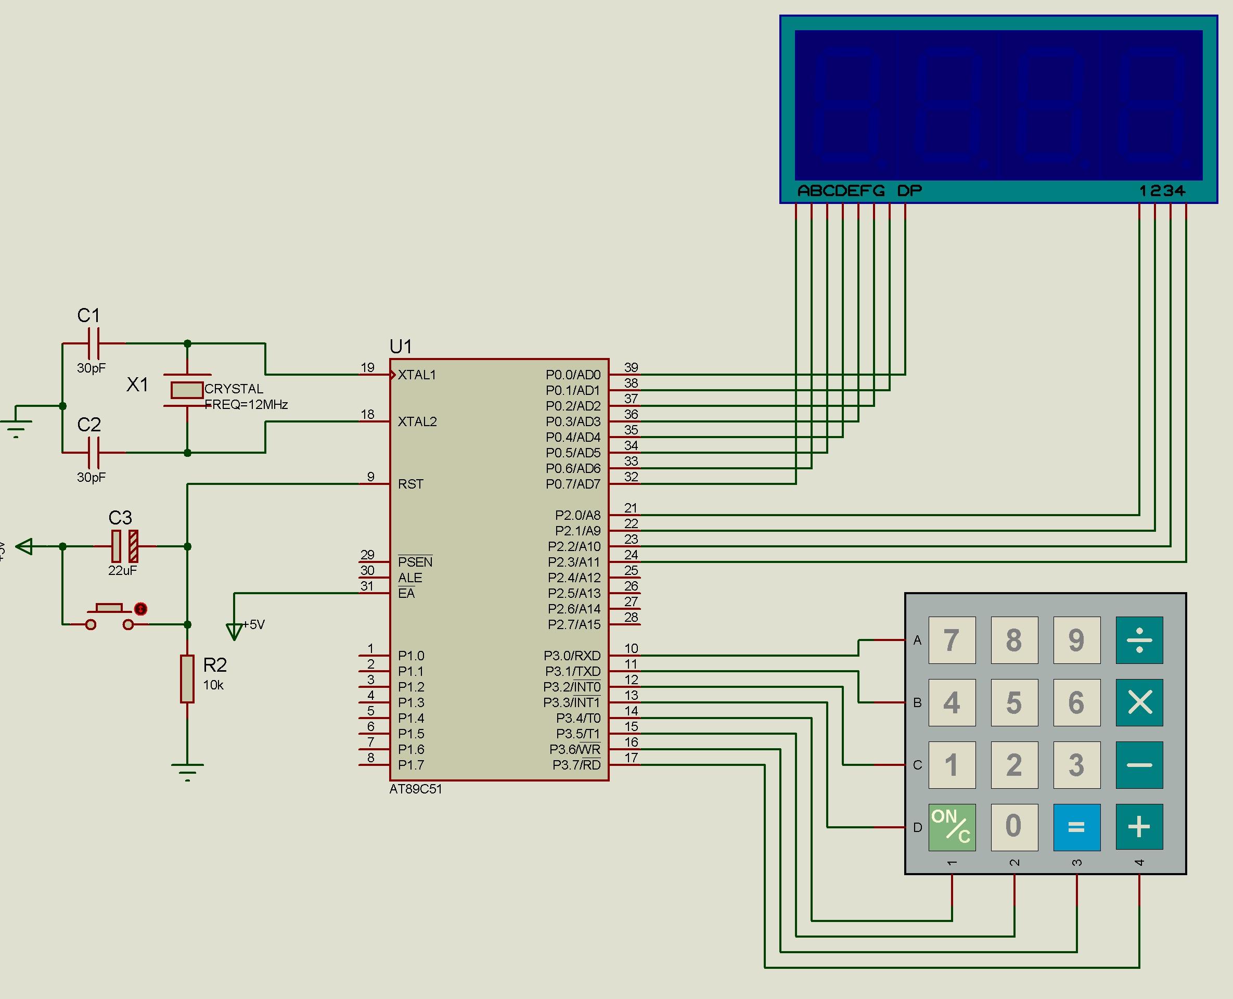Select the X1 crystal component
Image resolution: width=1233 pixels, height=999 pixels.
click(187, 390)
